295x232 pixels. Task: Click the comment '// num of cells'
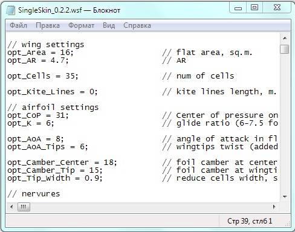(198, 76)
